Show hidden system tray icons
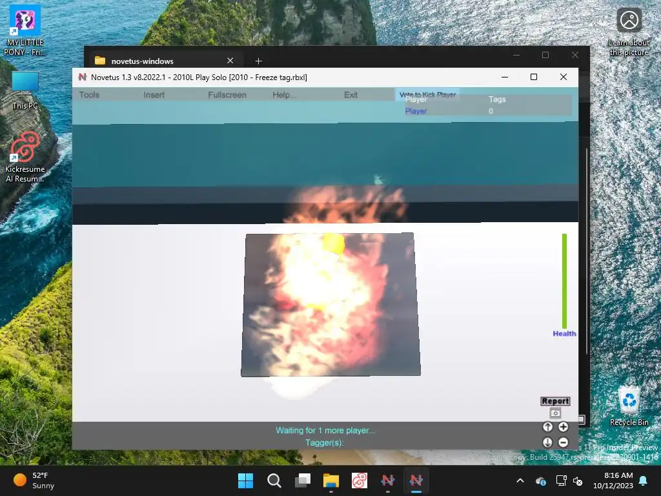Image resolution: width=661 pixels, height=496 pixels. (520, 480)
